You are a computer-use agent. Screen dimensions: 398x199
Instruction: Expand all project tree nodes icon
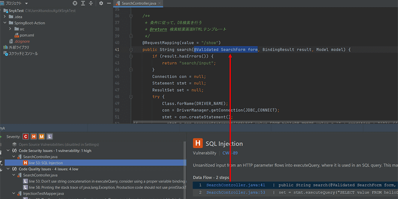83,3
